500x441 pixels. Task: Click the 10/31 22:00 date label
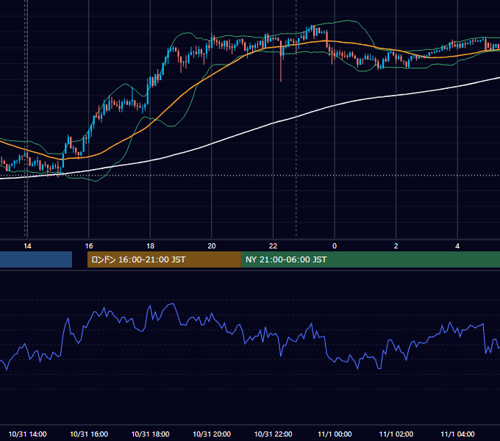click(273, 434)
